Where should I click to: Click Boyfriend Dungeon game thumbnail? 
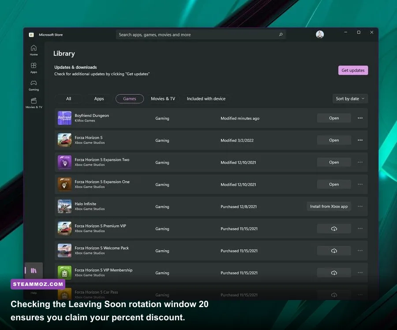[x=64, y=118]
